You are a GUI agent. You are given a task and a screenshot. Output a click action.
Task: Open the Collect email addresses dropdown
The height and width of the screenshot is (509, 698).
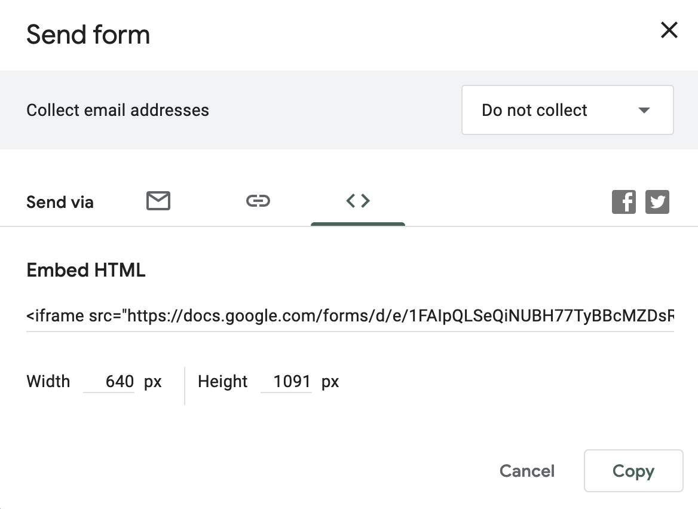(567, 110)
